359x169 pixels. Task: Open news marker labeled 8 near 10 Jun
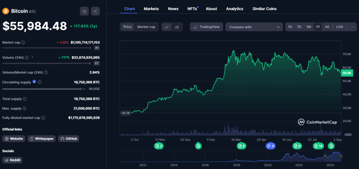[297, 146]
